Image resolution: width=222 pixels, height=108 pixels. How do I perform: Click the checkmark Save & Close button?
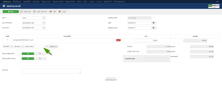(26, 12)
